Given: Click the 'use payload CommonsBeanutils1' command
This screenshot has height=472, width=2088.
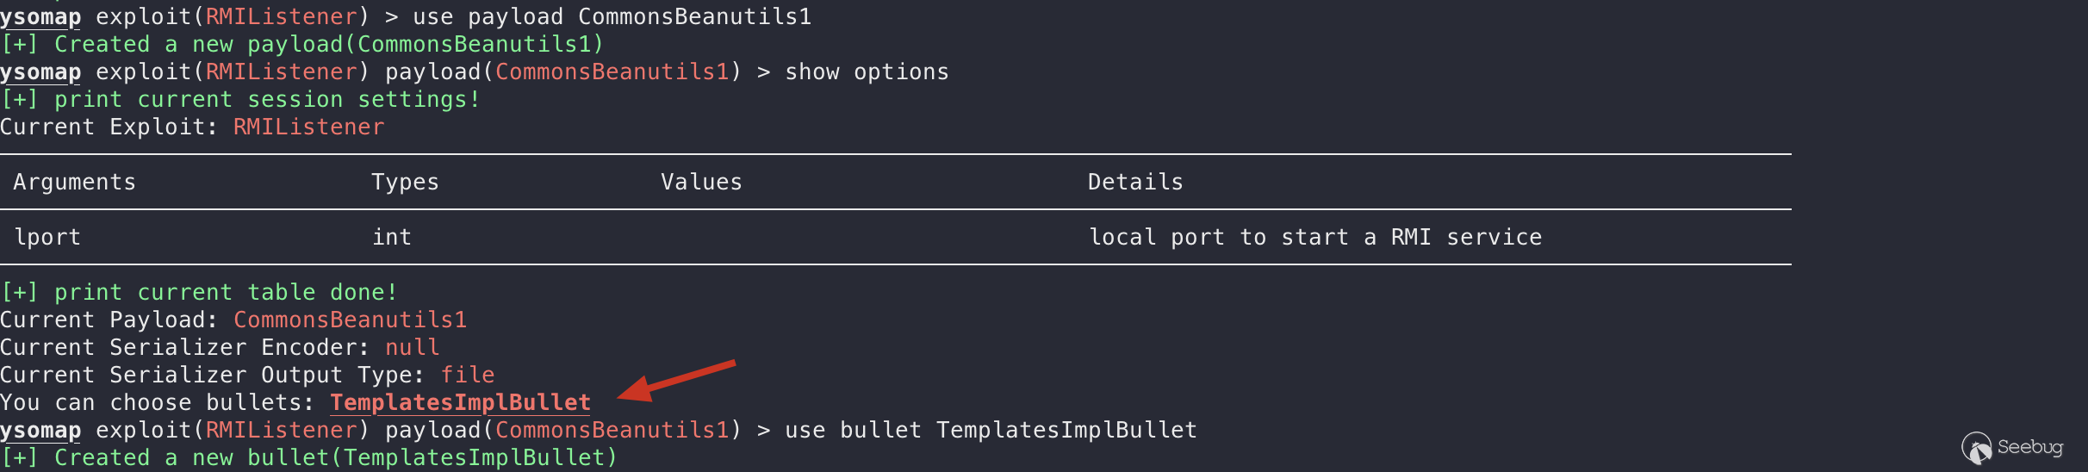Looking at the screenshot, I should tap(612, 16).
